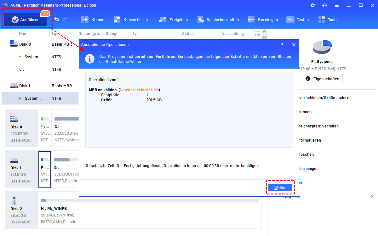This screenshot has height=236, width=378.
Task: Click the 'verschieben/Größe ändern' option
Action: pos(324,98)
